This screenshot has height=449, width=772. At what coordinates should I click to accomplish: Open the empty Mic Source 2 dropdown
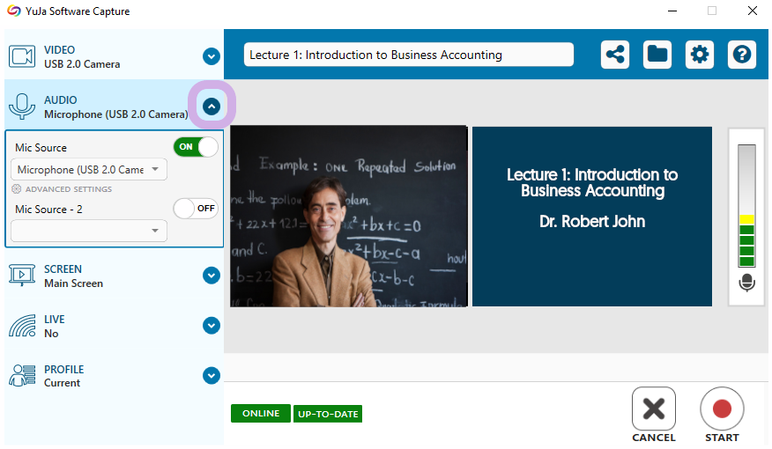click(x=89, y=231)
